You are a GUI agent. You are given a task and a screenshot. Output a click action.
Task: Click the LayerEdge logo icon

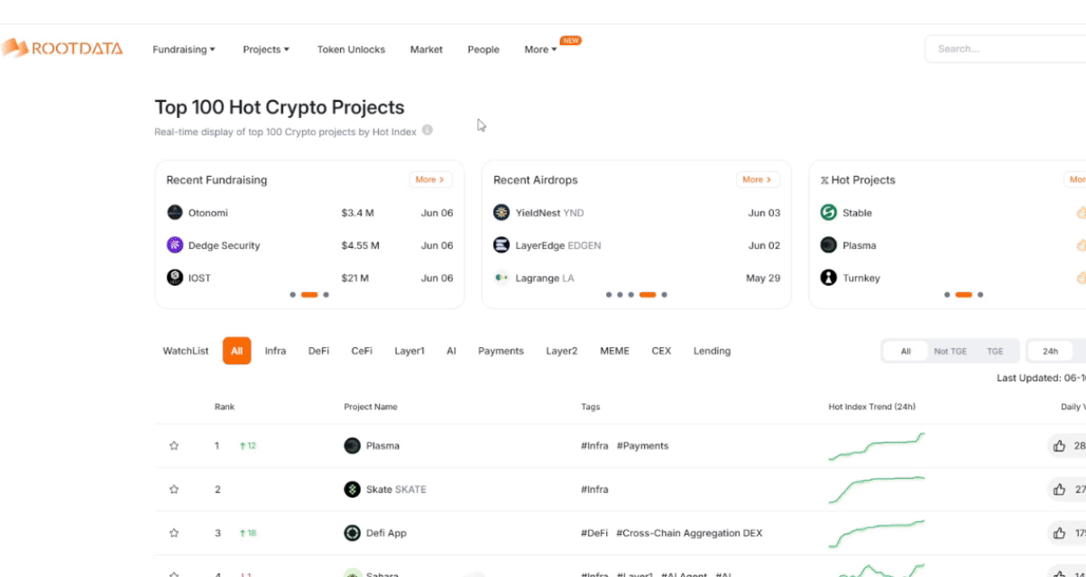tap(502, 245)
